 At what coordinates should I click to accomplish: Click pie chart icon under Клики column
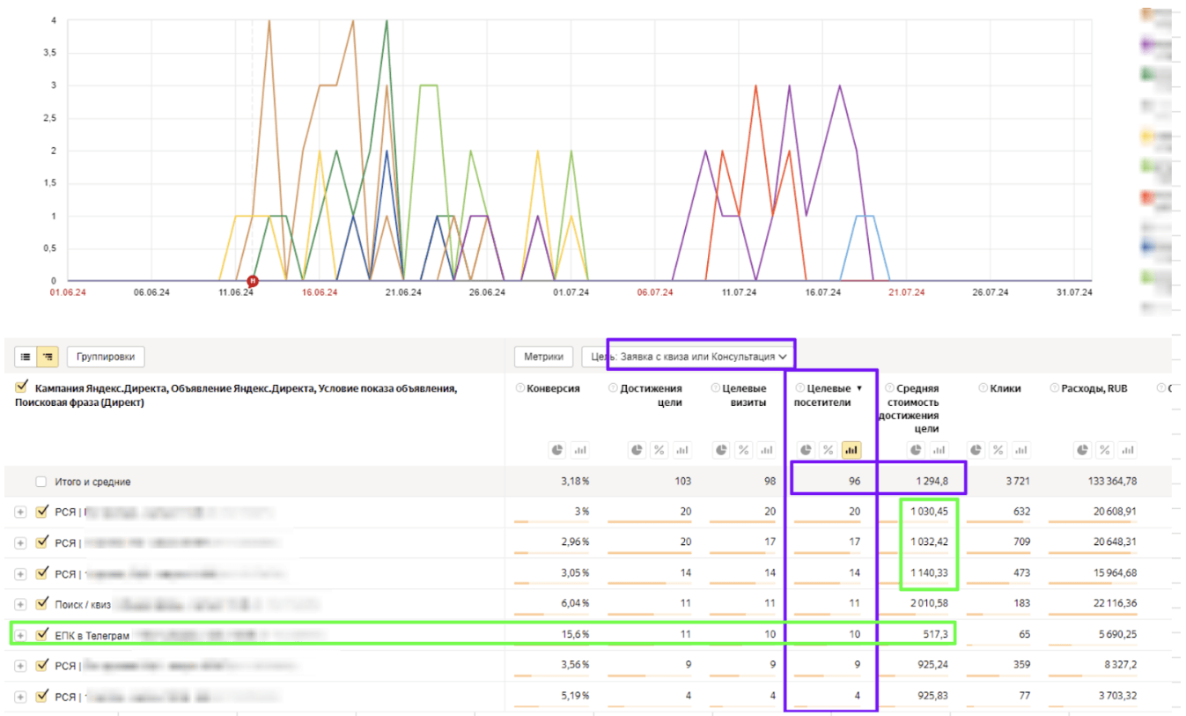pyautogui.click(x=976, y=450)
